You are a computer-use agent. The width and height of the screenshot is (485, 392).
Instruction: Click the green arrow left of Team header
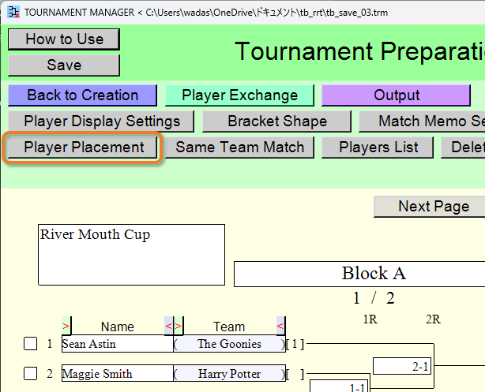click(x=179, y=326)
